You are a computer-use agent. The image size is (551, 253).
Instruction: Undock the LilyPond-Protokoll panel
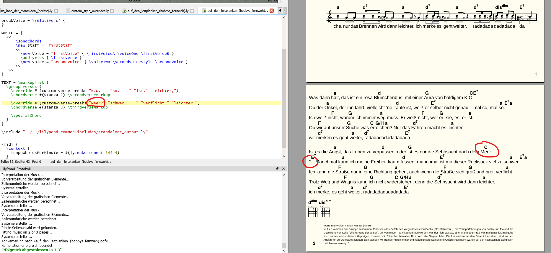pos(277,169)
